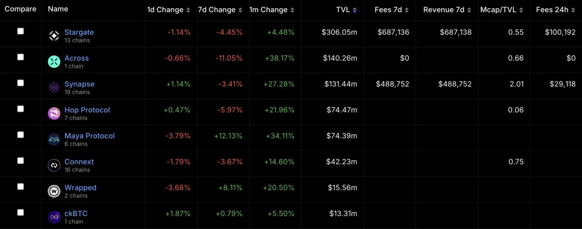582x229 pixels.
Task: Select the Compare checkbox for Connext
Action: pos(20,161)
